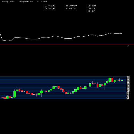Viewport: 134px width, 134px height.
Task: Click the MunafaSutra.com label
Action: pyautogui.click(x=26, y=2)
